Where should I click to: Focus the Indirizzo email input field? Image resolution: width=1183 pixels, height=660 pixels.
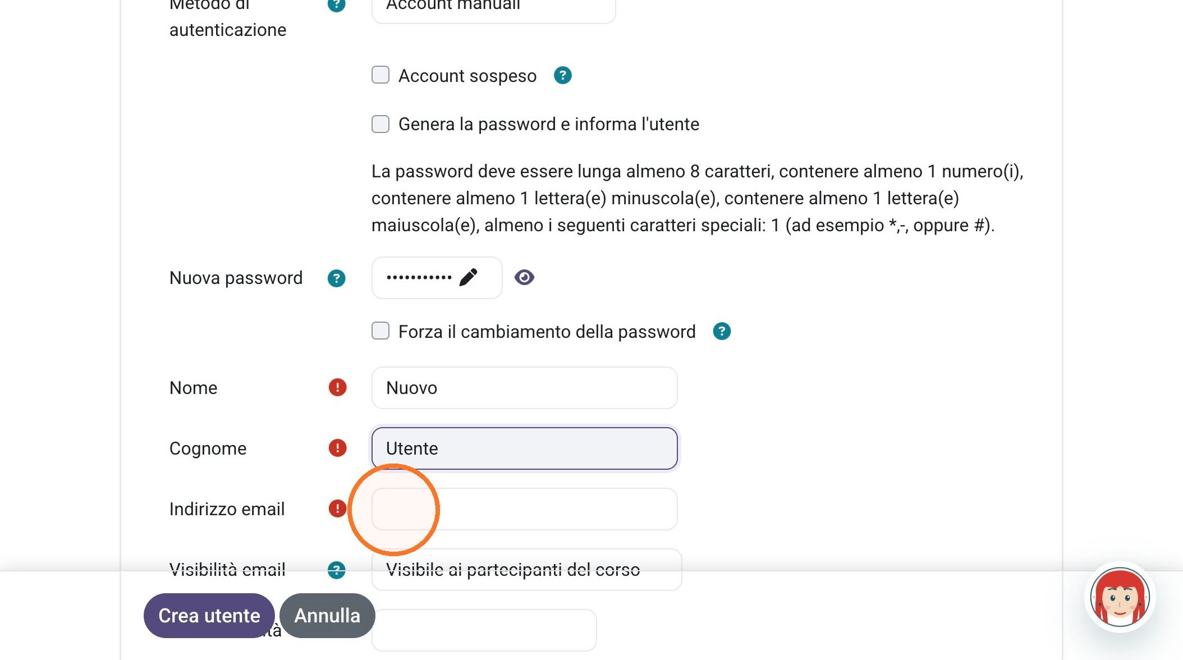tap(524, 509)
